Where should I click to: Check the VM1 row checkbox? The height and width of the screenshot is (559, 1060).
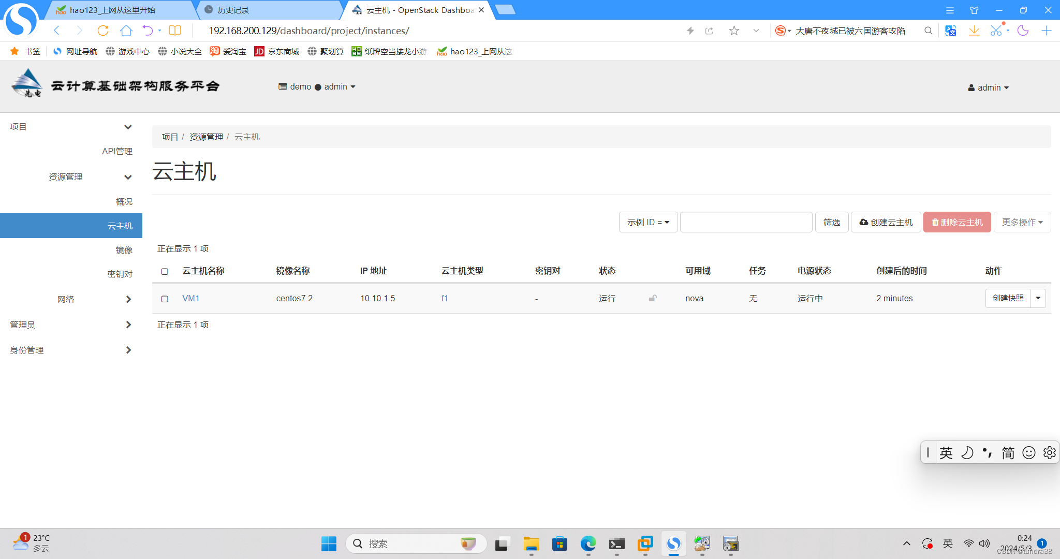[x=165, y=299]
